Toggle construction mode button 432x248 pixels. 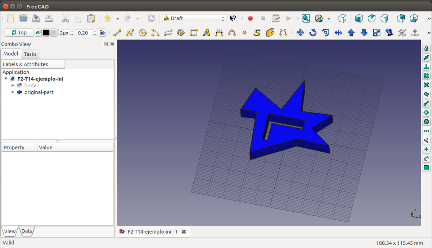click(x=38, y=33)
